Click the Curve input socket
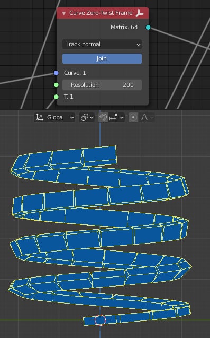 coord(56,73)
